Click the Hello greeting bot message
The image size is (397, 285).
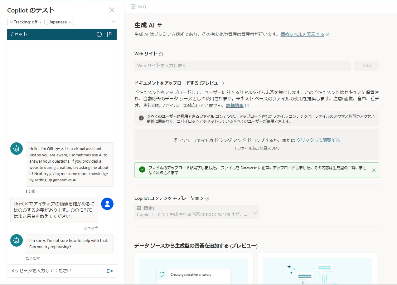pyautogui.click(x=70, y=165)
